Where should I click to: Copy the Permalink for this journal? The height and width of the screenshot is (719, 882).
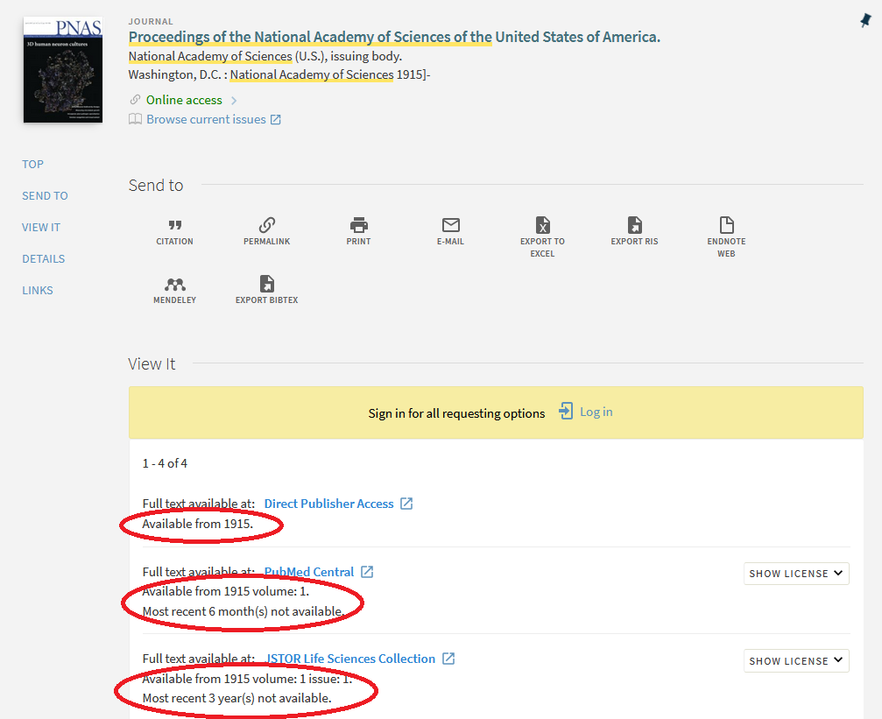[x=266, y=232]
